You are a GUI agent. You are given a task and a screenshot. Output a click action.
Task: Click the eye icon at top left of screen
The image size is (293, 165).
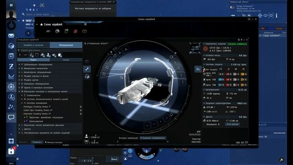[42, 5]
